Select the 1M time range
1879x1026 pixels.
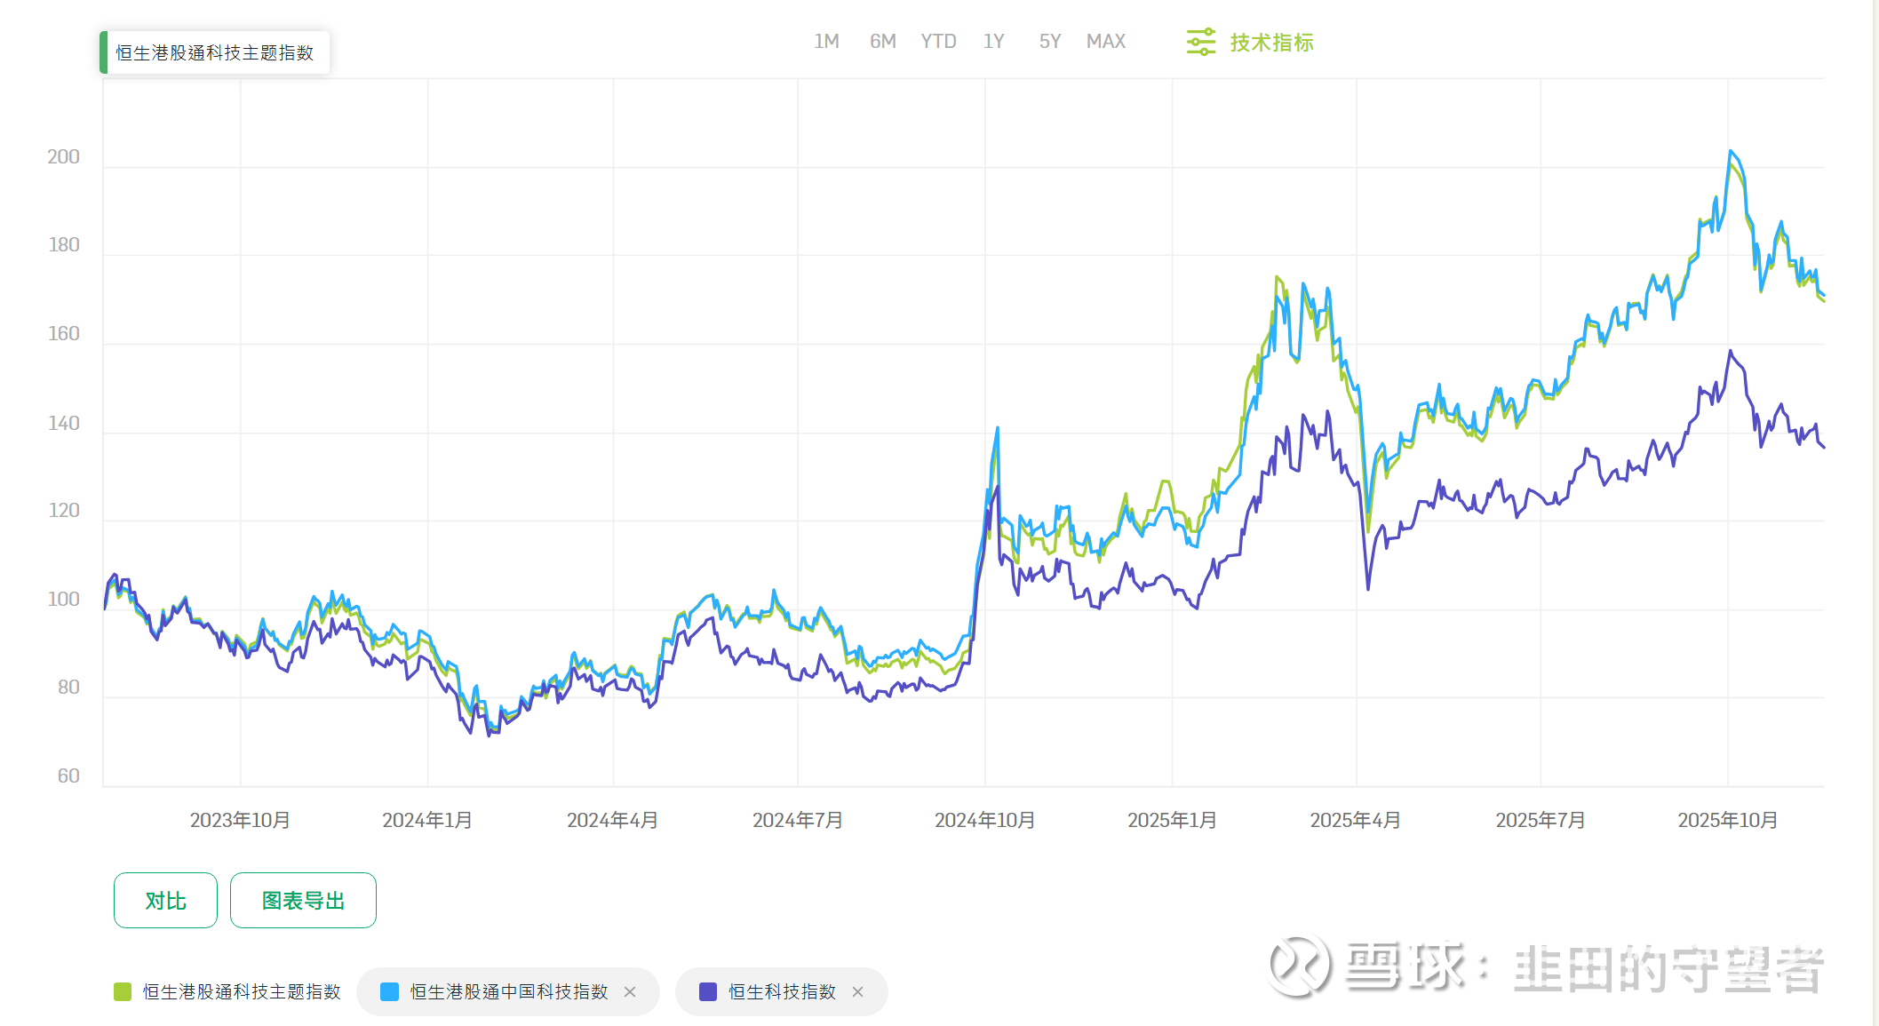[826, 42]
